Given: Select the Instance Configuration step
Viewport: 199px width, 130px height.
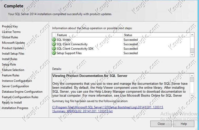Looking at the screenshot, I should tap(17, 81).
